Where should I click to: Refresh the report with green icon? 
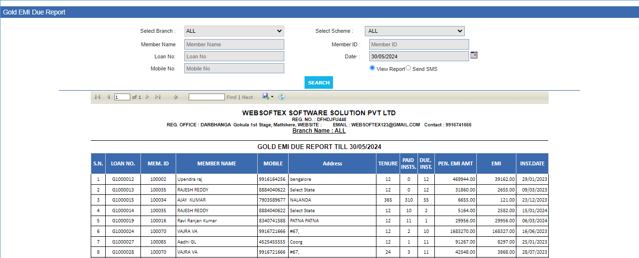(282, 97)
